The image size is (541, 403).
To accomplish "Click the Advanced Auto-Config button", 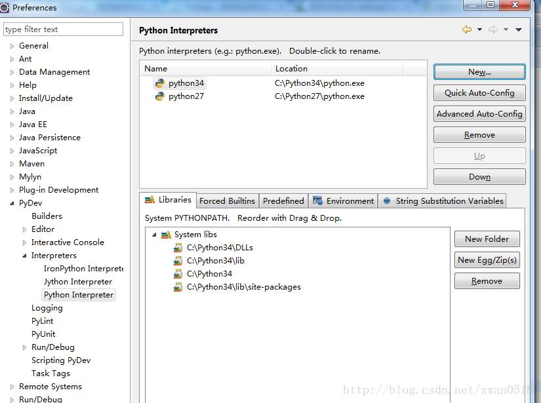I will [x=479, y=114].
